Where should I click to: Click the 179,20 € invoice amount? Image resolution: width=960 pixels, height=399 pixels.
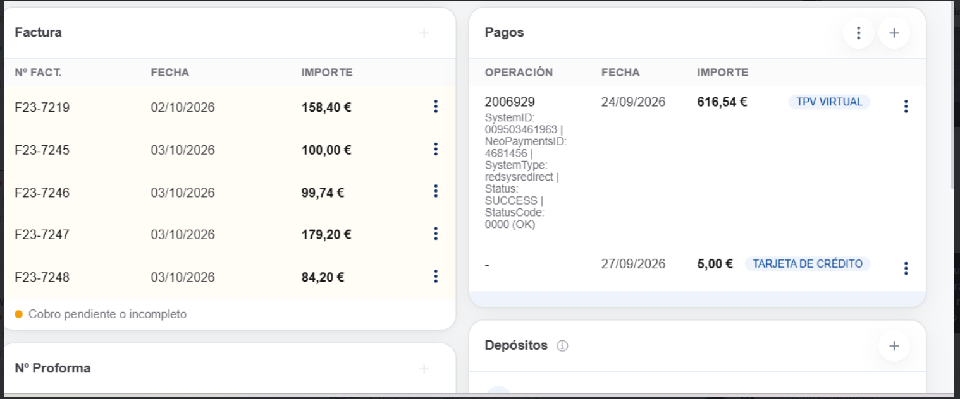[326, 235]
